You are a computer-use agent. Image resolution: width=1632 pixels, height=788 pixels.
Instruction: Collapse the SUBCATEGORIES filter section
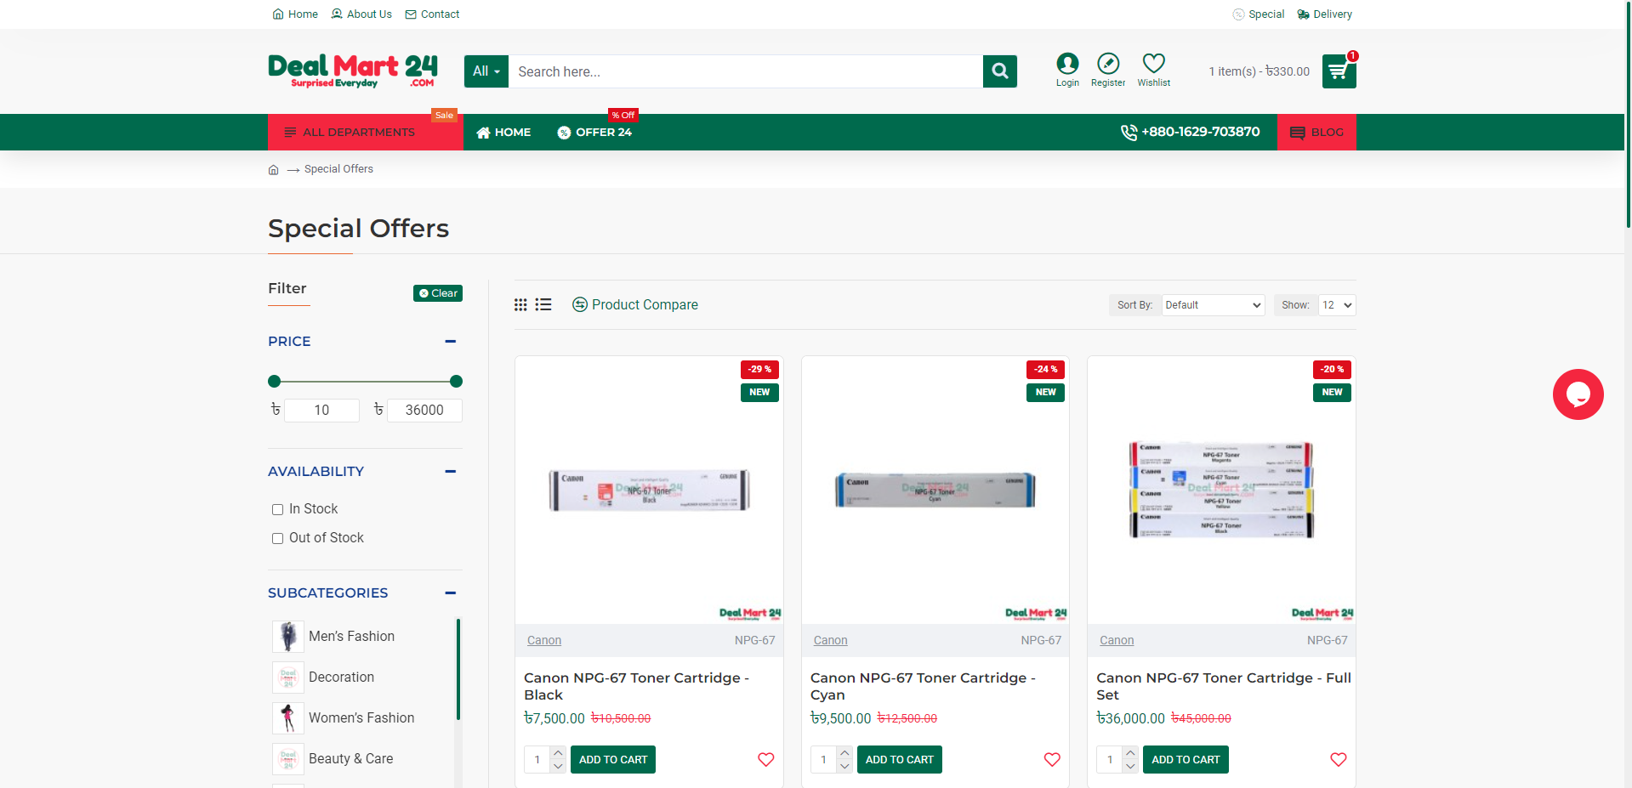point(451,592)
